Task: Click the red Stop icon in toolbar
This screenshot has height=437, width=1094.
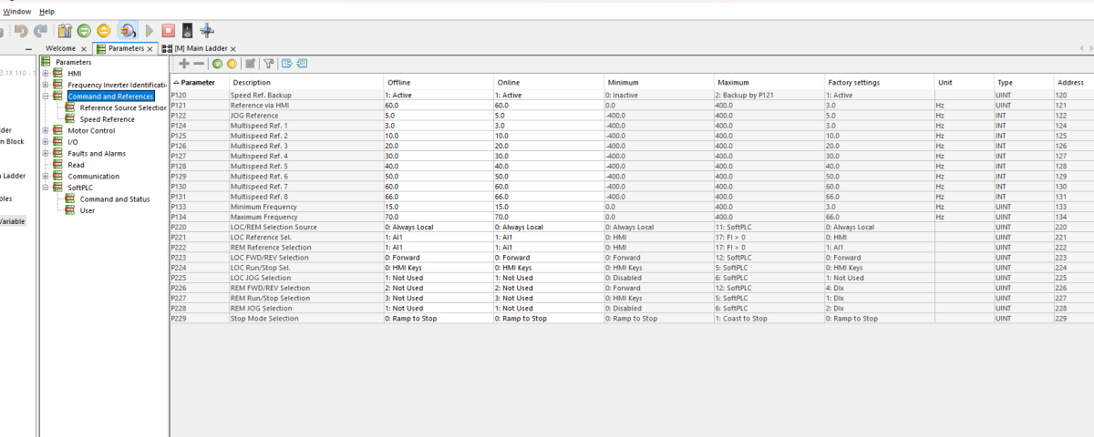Action: [169, 30]
